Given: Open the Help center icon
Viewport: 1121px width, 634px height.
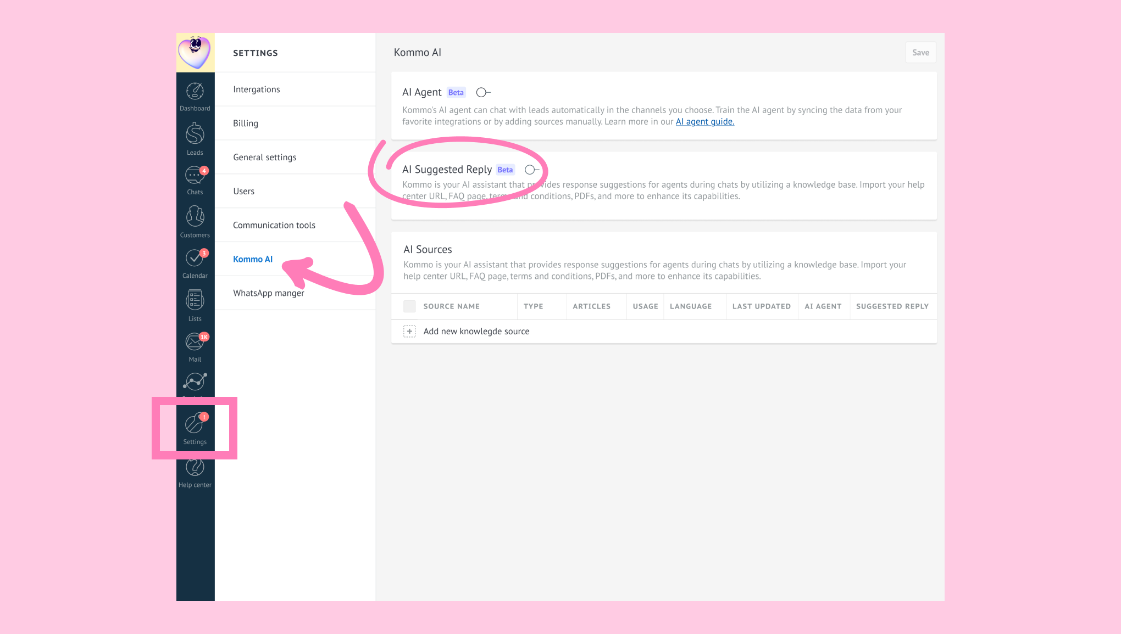Looking at the screenshot, I should tap(195, 467).
